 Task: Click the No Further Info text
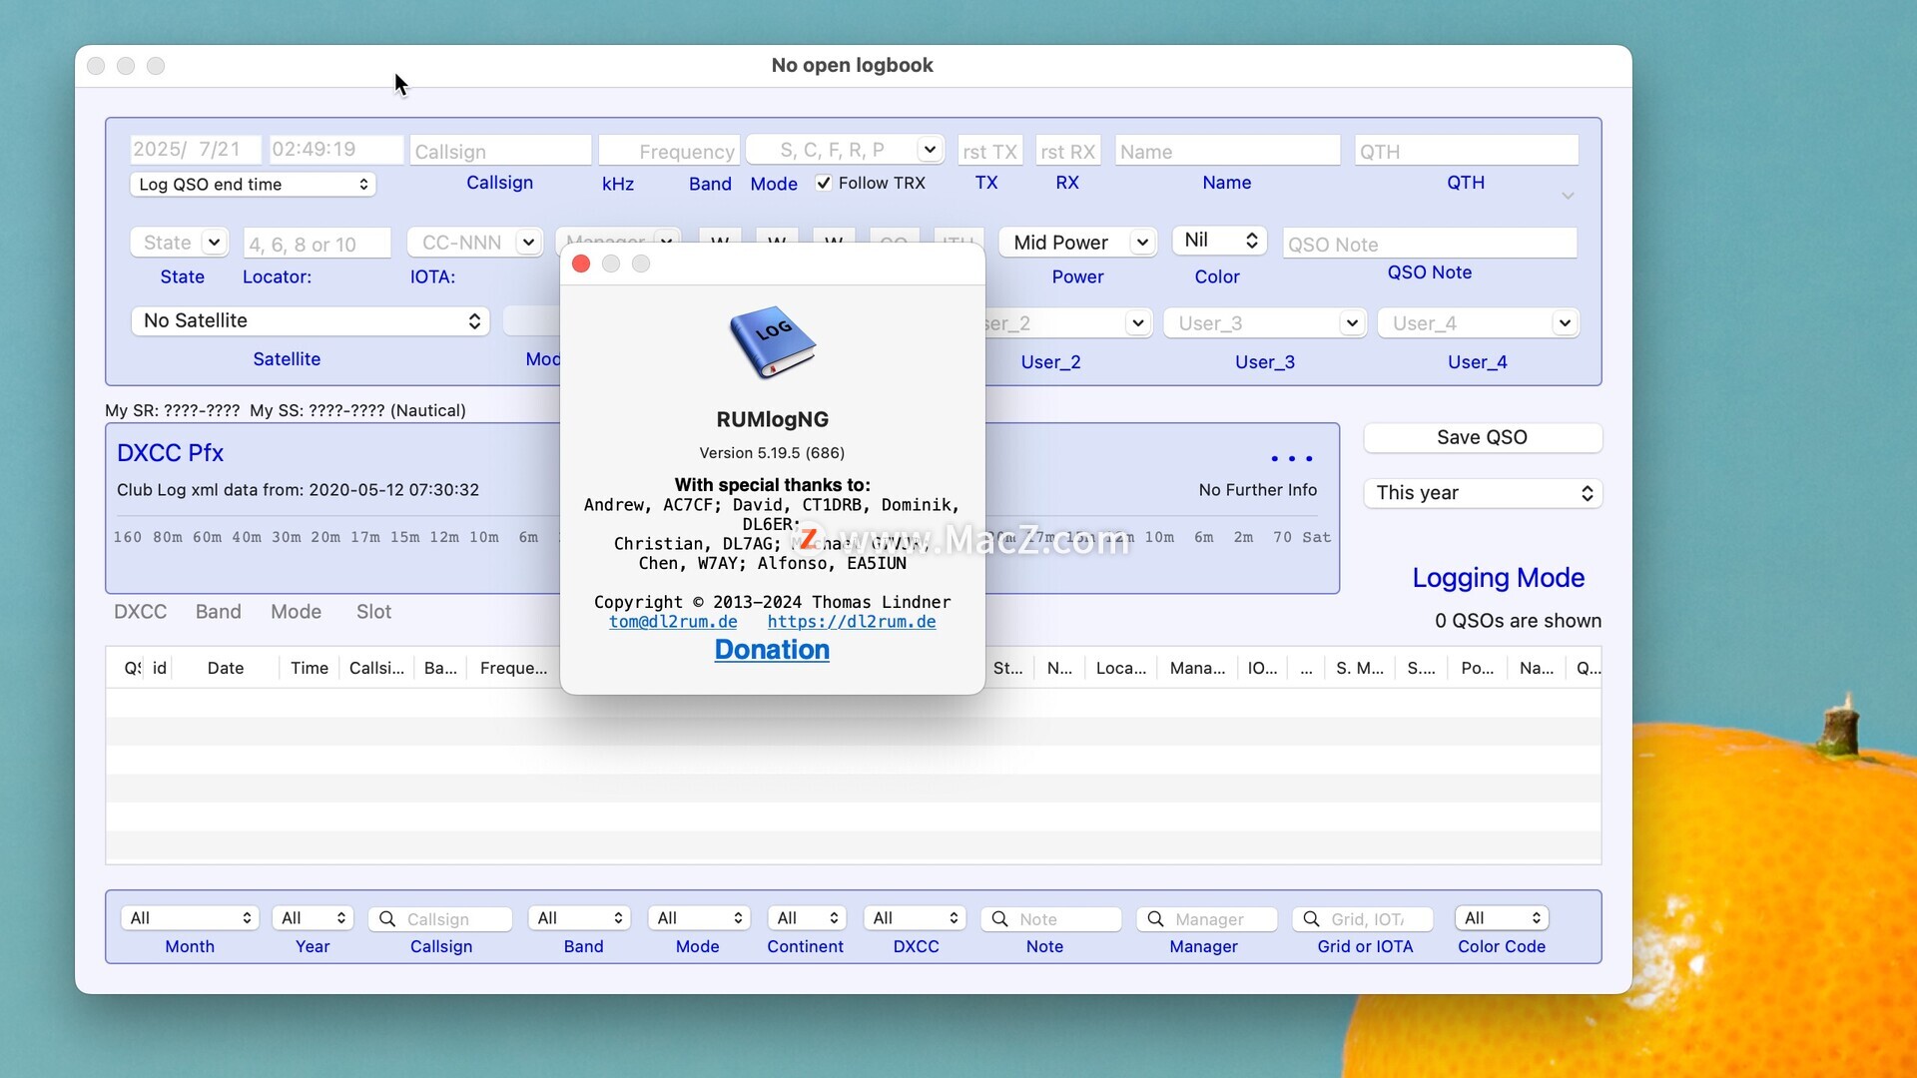pyautogui.click(x=1257, y=490)
